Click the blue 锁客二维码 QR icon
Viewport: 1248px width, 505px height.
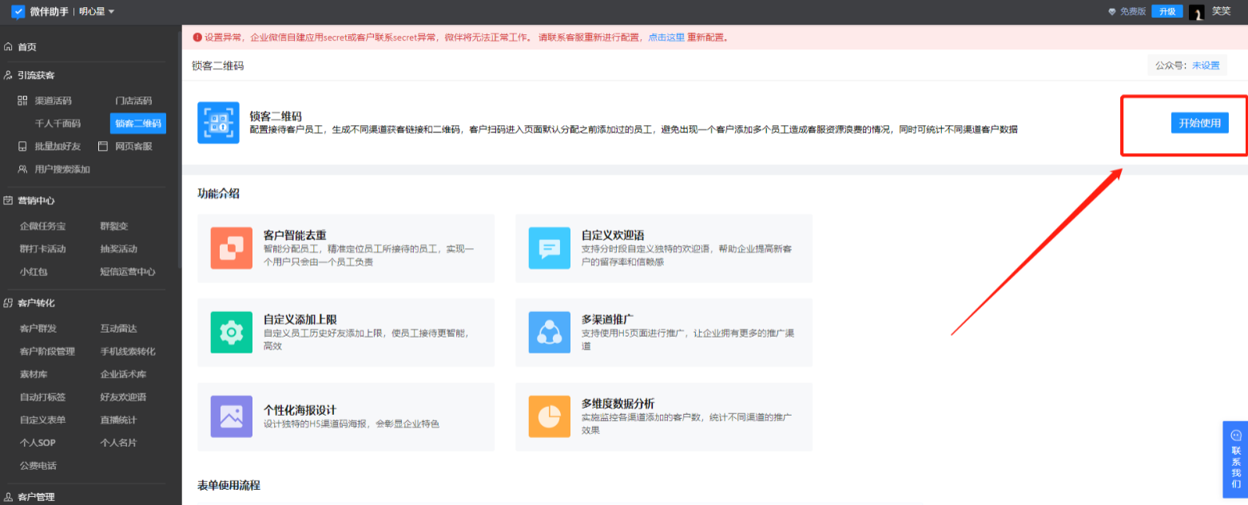coord(218,123)
